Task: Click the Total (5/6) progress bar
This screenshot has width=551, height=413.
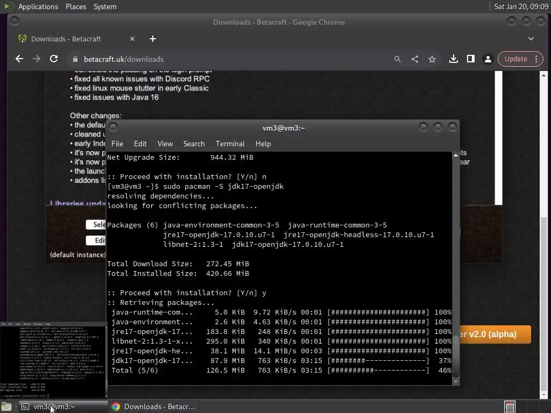Action: coord(378,370)
